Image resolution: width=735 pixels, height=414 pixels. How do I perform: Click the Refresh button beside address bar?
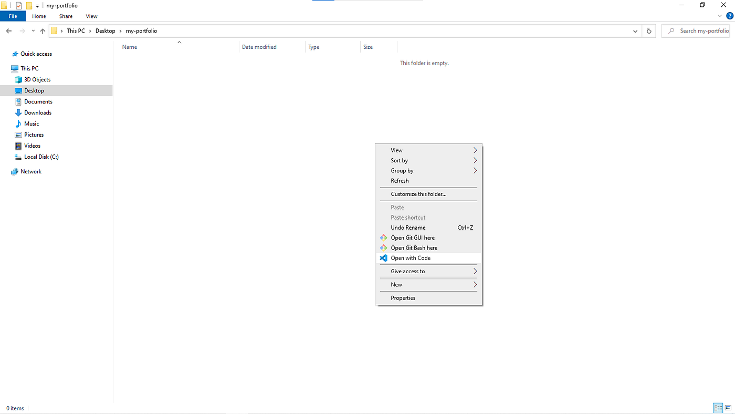coord(649,31)
